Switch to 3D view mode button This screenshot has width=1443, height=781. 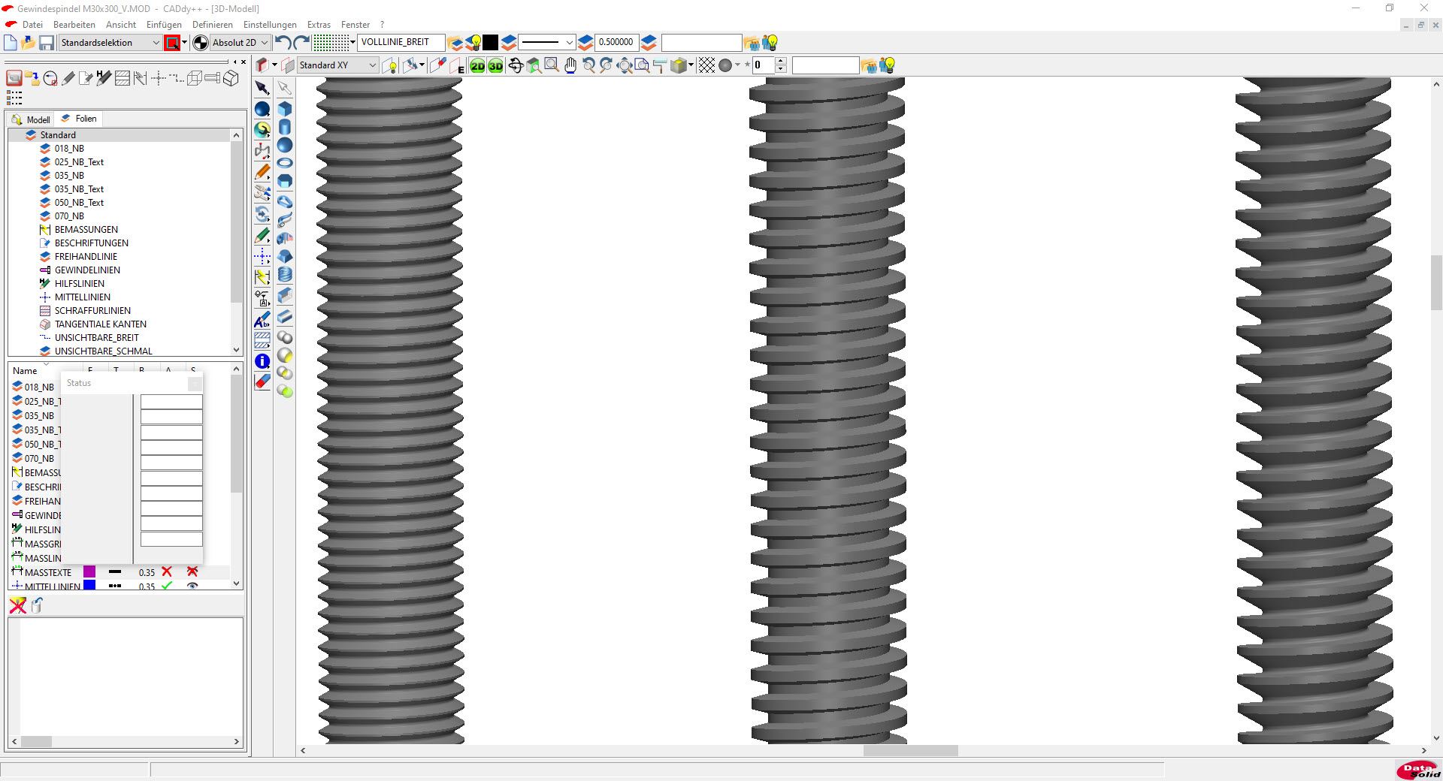(x=495, y=66)
